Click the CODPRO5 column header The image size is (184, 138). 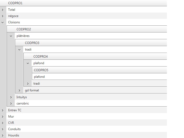pyautogui.click(x=41, y=70)
